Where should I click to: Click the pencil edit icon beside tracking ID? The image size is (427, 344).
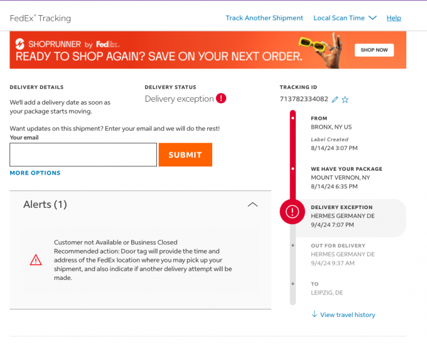pos(335,100)
